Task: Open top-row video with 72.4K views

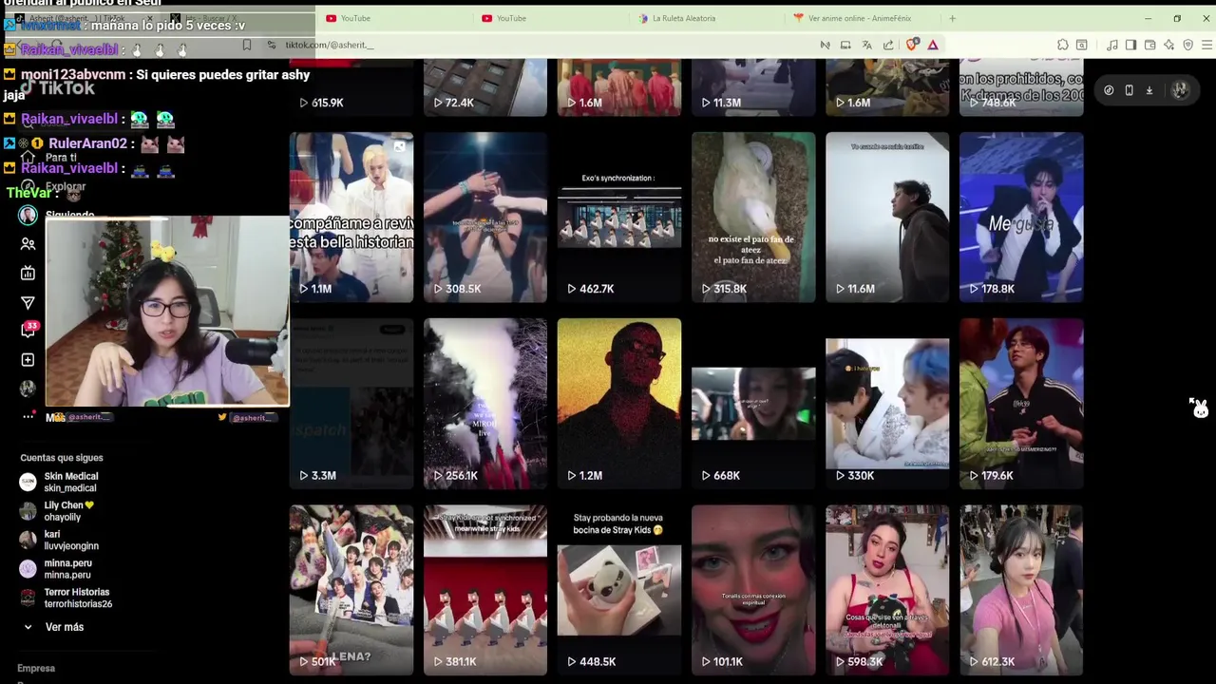Action: click(485, 87)
